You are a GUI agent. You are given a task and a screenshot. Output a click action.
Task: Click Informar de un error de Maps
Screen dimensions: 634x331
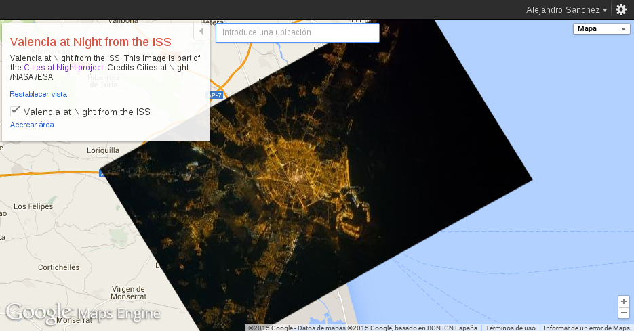coord(587,328)
